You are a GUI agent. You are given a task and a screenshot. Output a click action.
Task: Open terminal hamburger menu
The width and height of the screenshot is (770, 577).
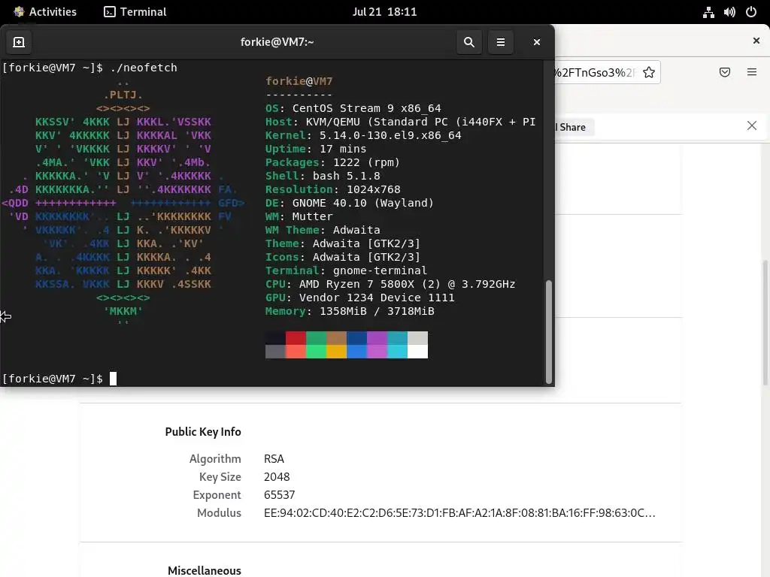tap(500, 42)
